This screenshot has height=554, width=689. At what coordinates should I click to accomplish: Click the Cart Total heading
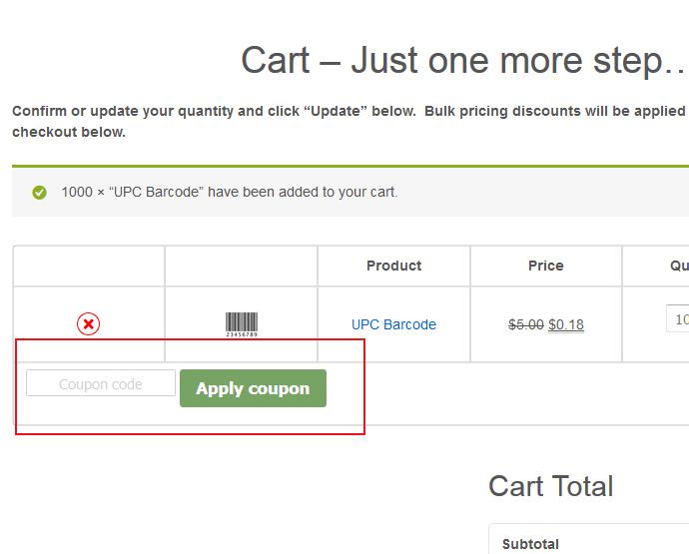550,486
